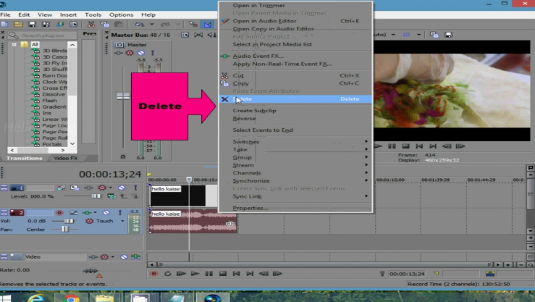Toggle Mute on video track 1

(x=122, y=188)
